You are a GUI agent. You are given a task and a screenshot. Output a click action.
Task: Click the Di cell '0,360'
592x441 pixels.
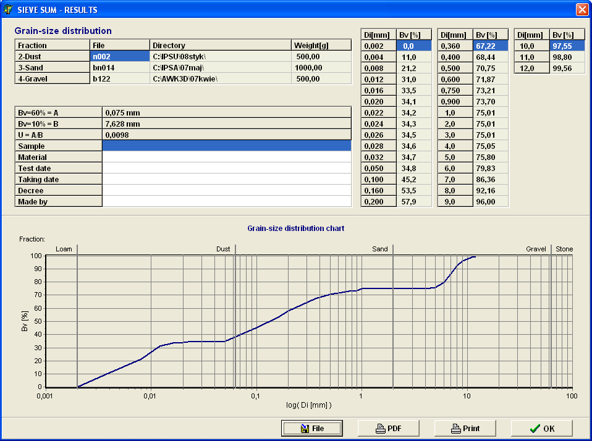(455, 46)
